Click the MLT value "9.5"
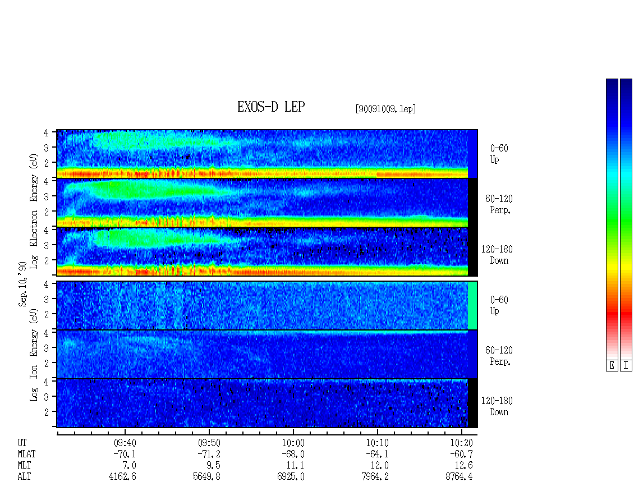The width and height of the screenshot is (634, 491). click(x=214, y=466)
